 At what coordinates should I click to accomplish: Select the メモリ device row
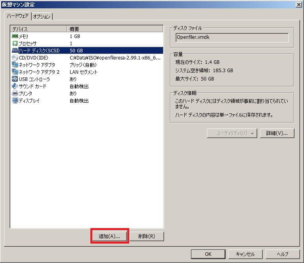(87, 36)
